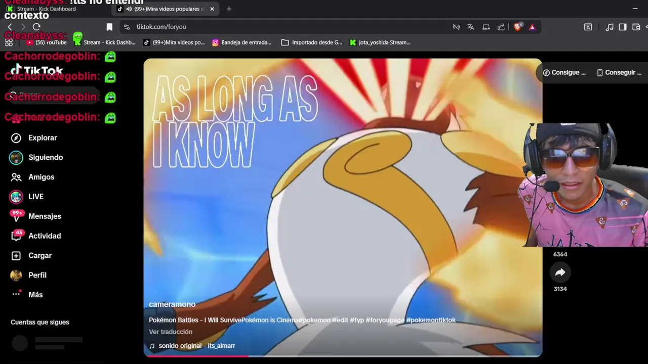Image resolution: width=648 pixels, height=364 pixels.
Task: Click the Conseguir... phone button
Action: (619, 73)
